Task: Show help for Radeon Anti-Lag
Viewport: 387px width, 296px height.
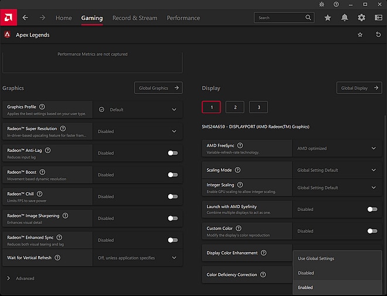Action: pyautogui.click(x=48, y=150)
